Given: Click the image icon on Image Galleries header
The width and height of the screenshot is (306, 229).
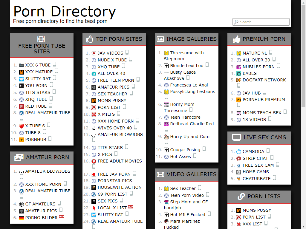Looking at the screenshot, I should click(x=161, y=39).
